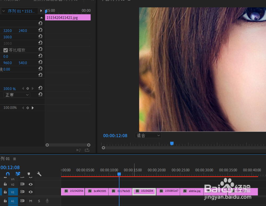Toggle snap magnet in timeline
This screenshot has width=266, height=206.
coord(8,174)
